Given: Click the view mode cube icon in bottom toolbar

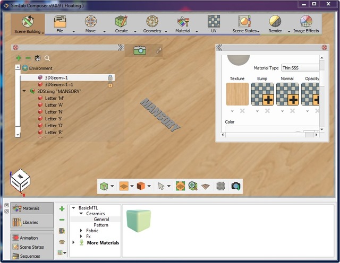Looking at the screenshot, I should click(104, 186).
